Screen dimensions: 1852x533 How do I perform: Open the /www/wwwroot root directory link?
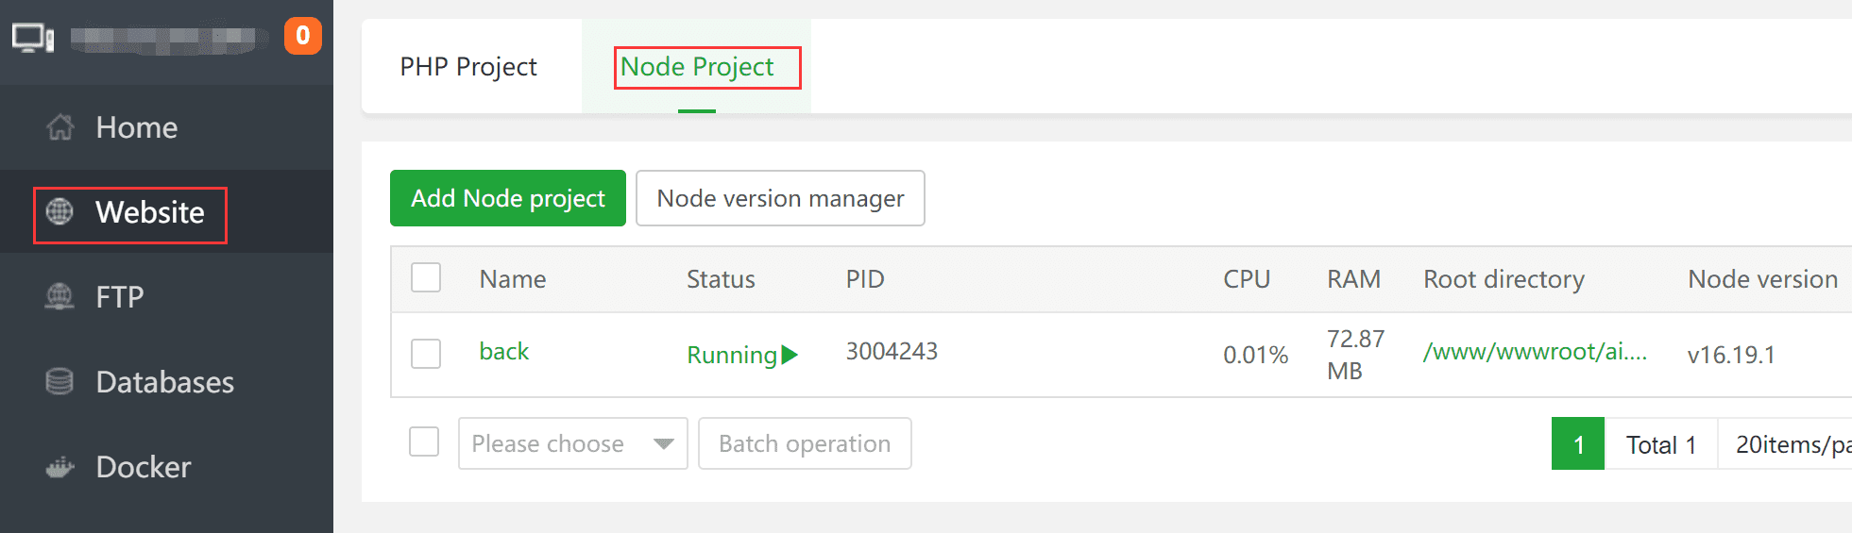(1535, 352)
